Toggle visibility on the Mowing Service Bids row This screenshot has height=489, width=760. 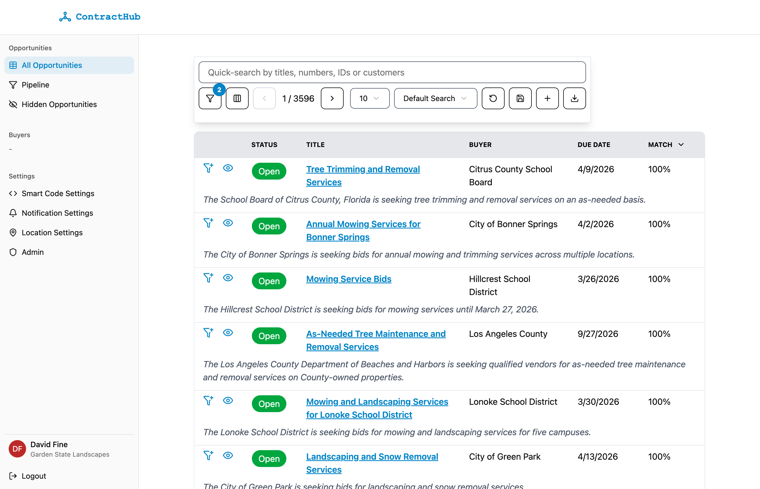tap(228, 278)
